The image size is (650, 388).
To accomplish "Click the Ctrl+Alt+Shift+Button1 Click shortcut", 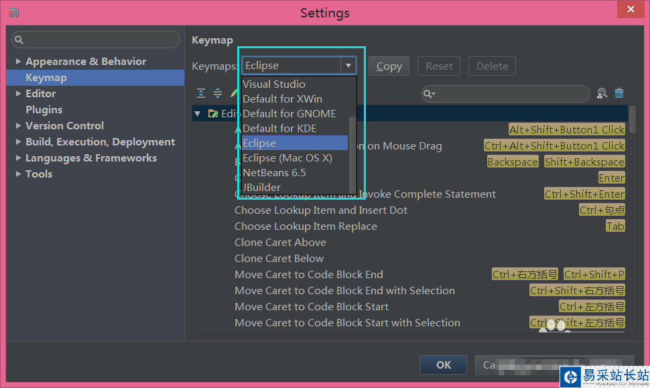I will tap(554, 146).
